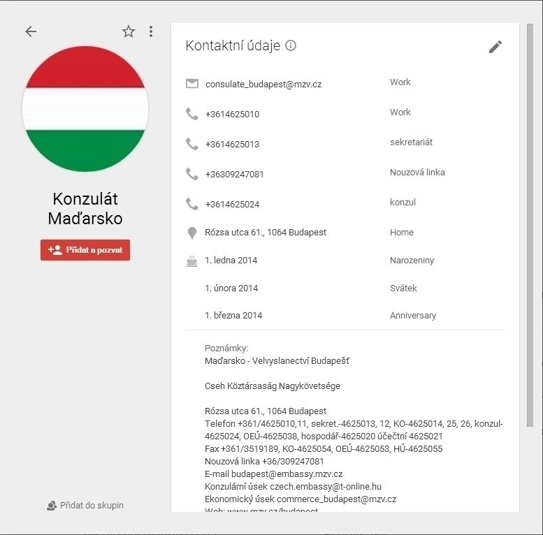Click the phone icon for Nouzová linka
543x535 pixels.
(x=192, y=174)
